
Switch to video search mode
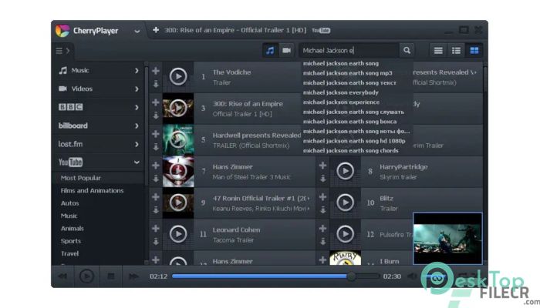(286, 51)
